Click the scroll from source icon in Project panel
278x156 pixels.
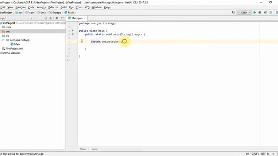click(x=46, y=18)
